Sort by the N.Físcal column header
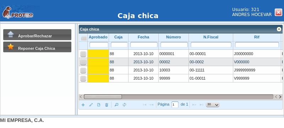The height and width of the screenshot is (128, 284). coord(211,37)
